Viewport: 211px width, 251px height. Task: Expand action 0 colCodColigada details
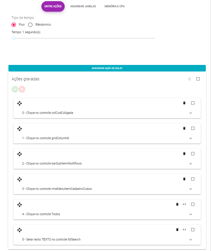tap(191, 113)
